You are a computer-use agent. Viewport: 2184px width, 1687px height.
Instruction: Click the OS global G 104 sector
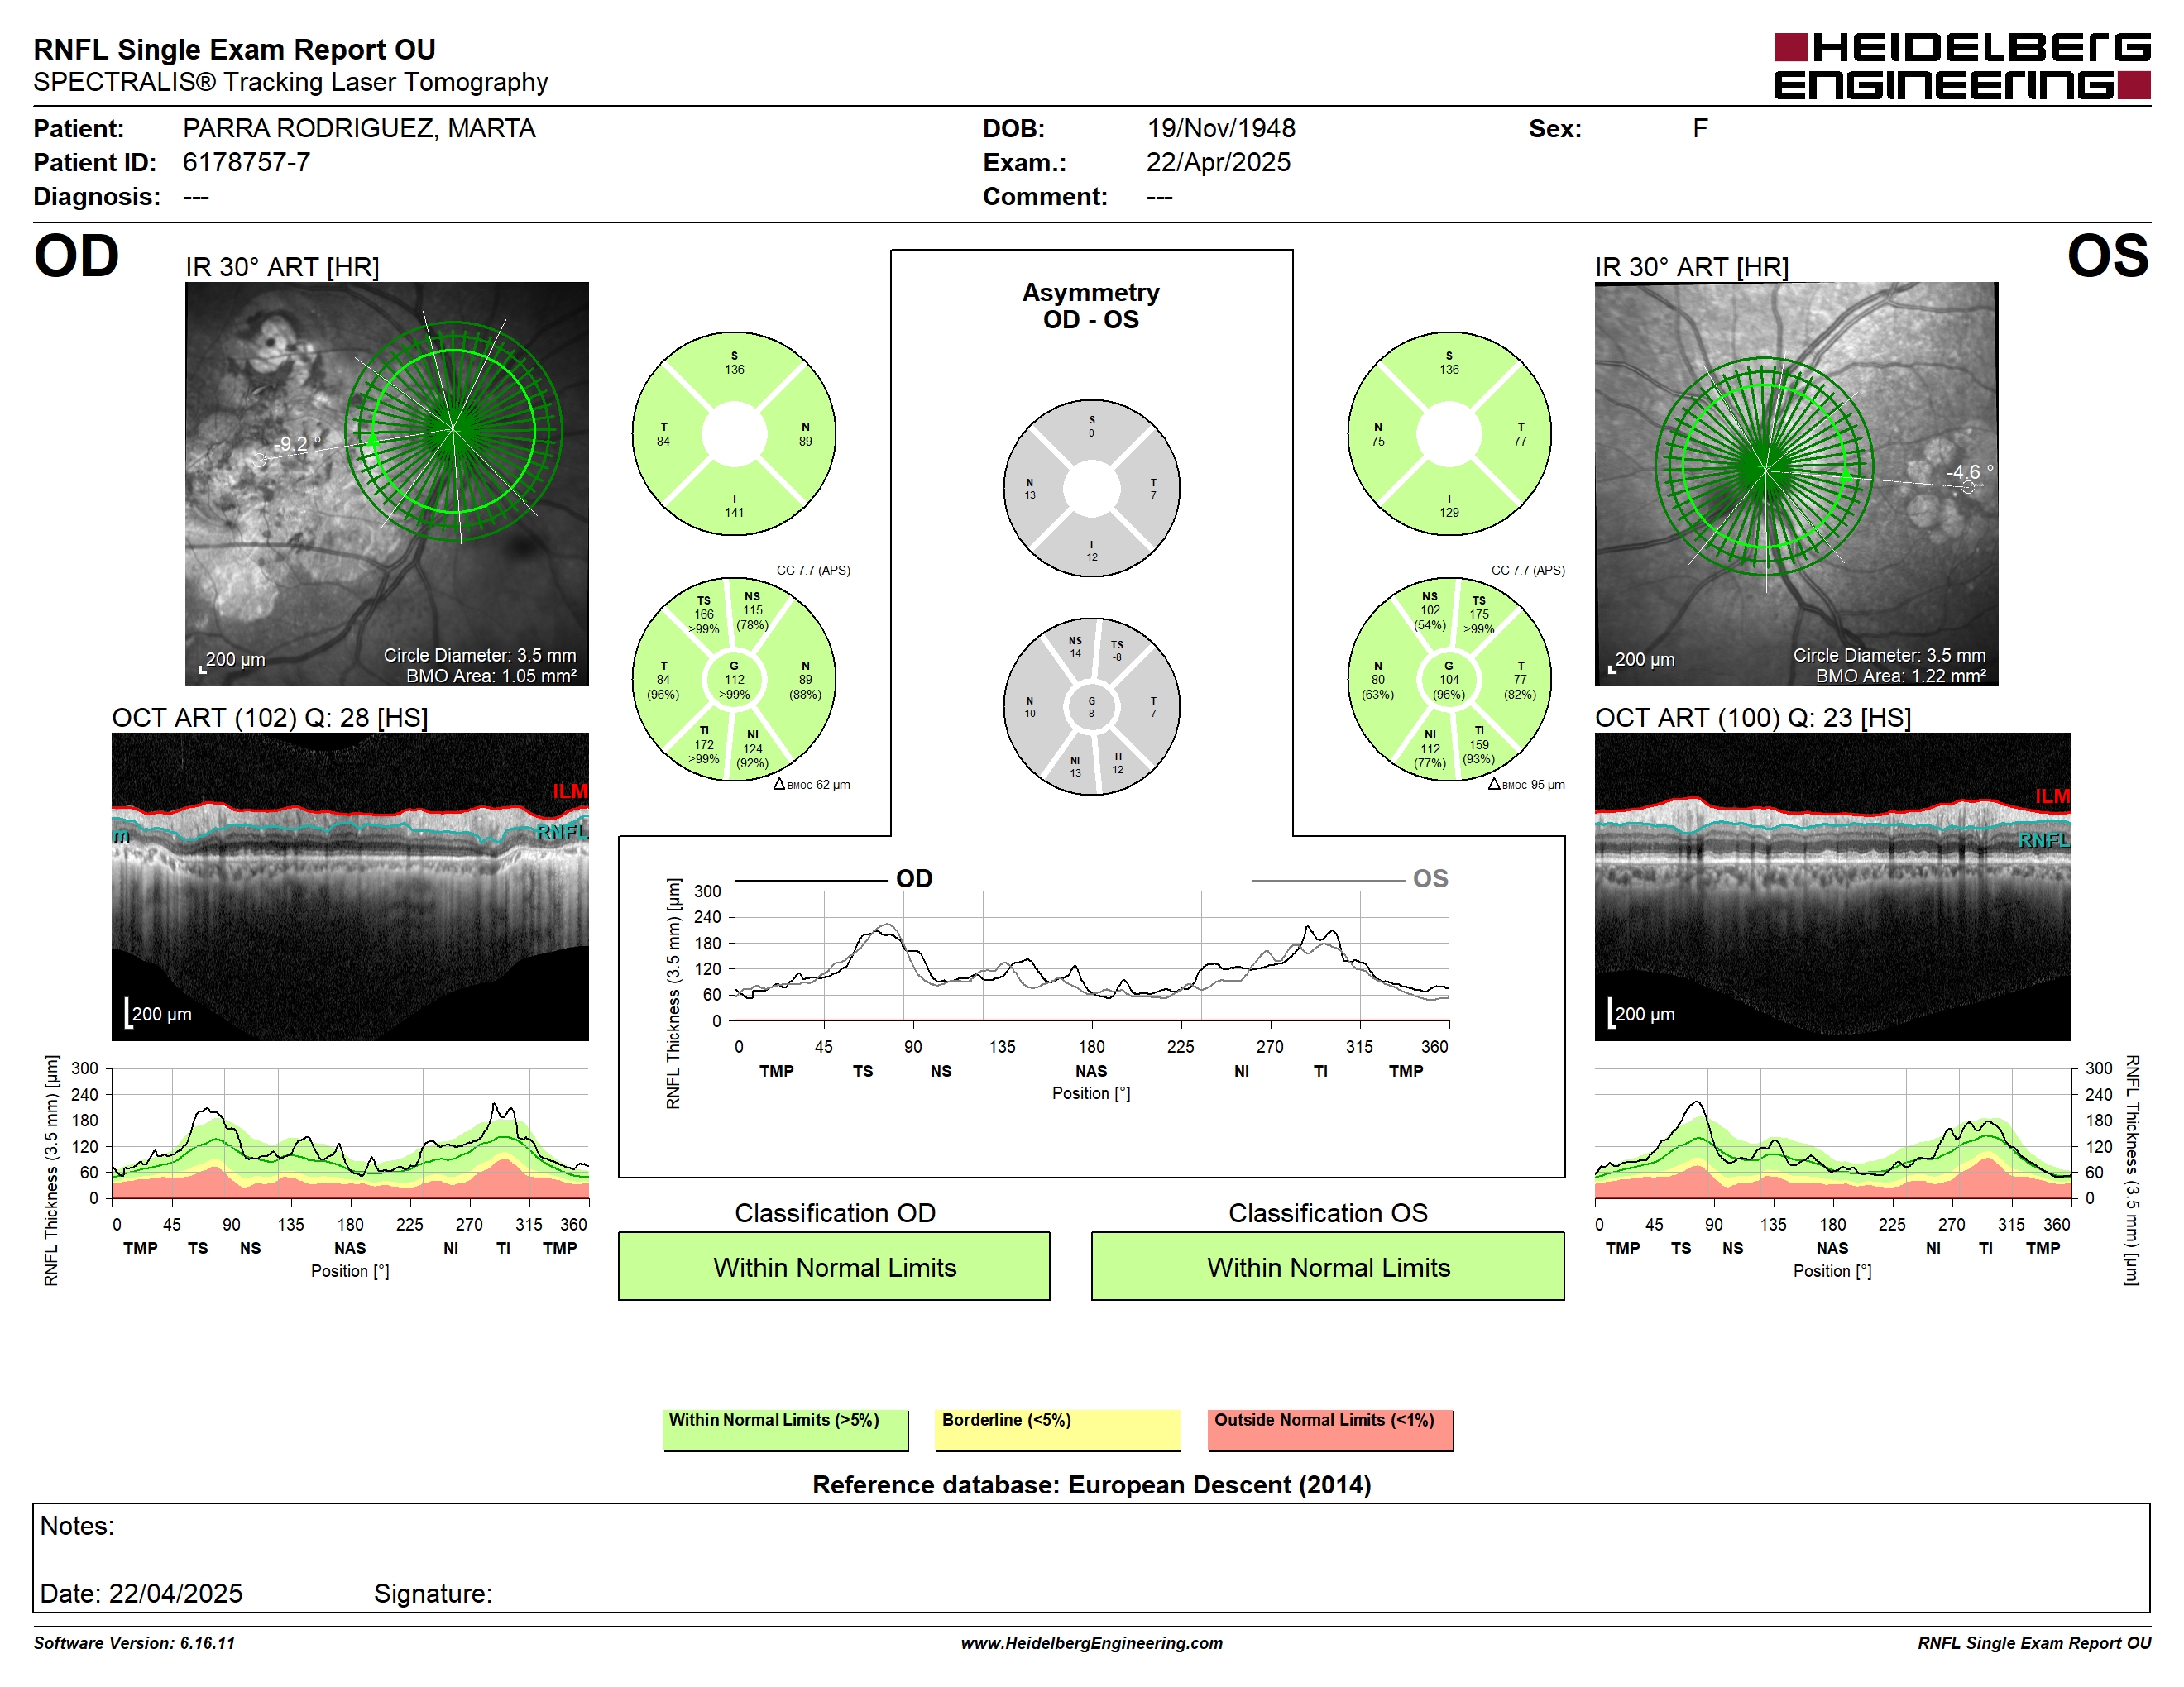click(x=1448, y=680)
